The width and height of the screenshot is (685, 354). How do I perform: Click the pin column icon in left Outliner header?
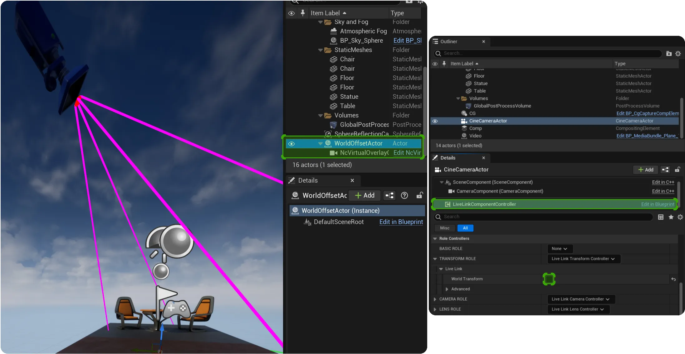[302, 13]
